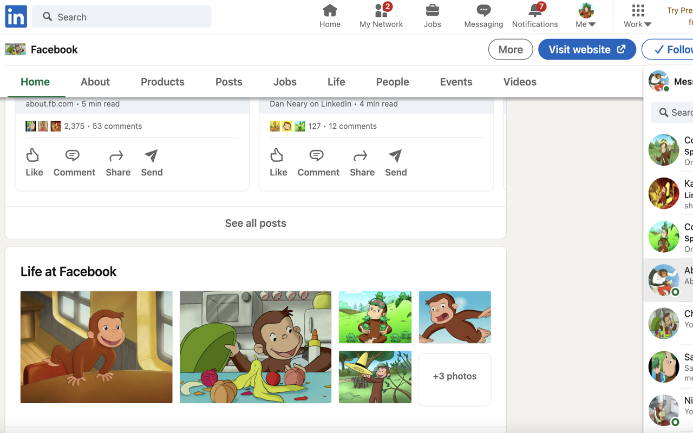Open the messaging panel search icon
This screenshot has height=433, width=693.
point(663,113)
